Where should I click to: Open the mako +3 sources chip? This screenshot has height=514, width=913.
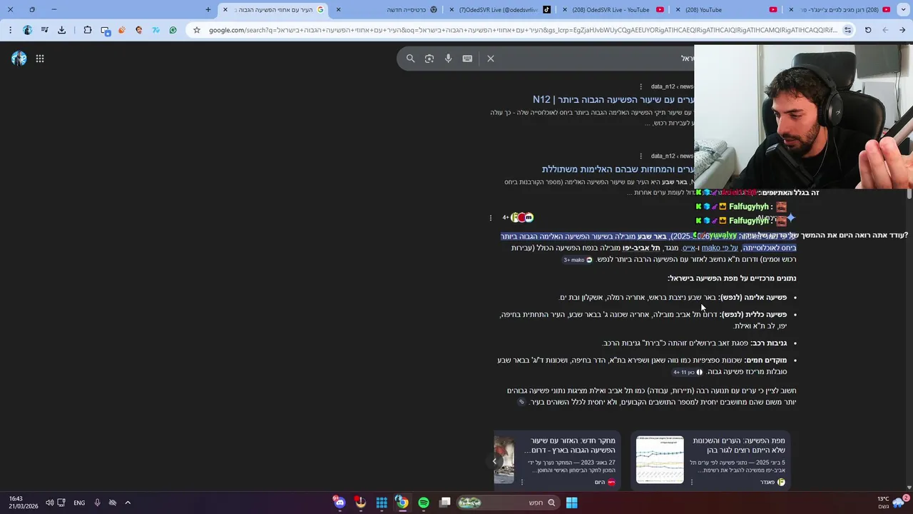[x=578, y=260]
